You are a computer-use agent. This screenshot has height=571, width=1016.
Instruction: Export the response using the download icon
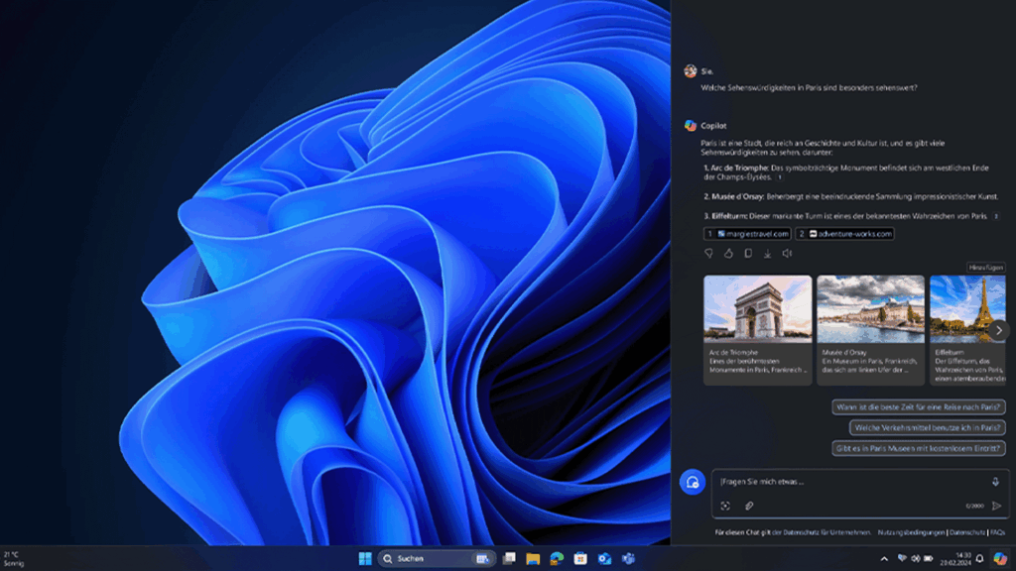767,254
